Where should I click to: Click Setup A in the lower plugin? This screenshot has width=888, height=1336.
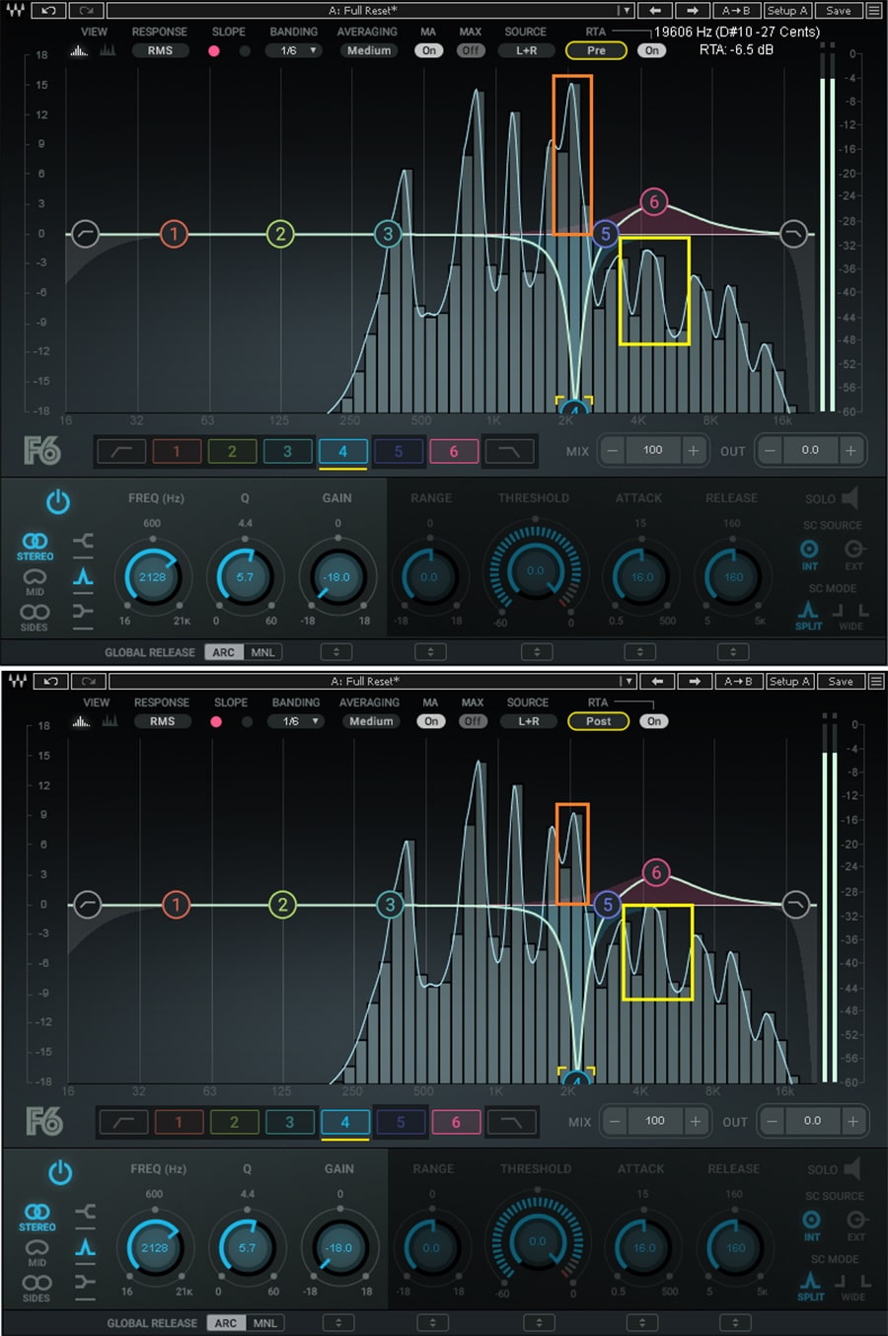[789, 682]
